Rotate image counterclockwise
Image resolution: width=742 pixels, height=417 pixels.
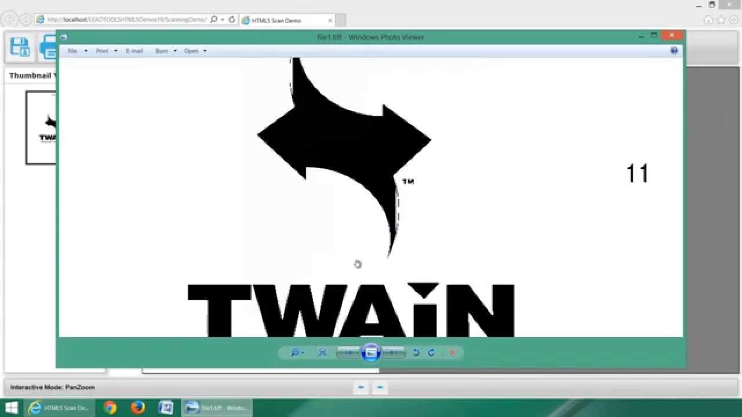(416, 352)
